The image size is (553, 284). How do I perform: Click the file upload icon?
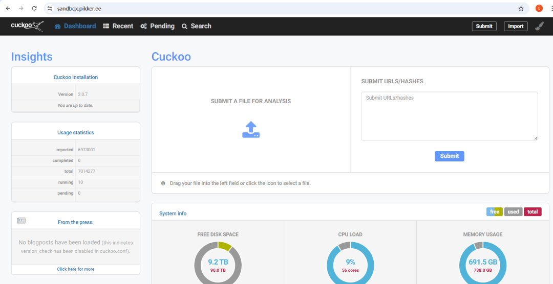click(x=251, y=130)
